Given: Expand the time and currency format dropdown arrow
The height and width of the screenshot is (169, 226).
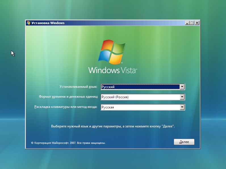Looking at the screenshot, I should click(182, 97).
